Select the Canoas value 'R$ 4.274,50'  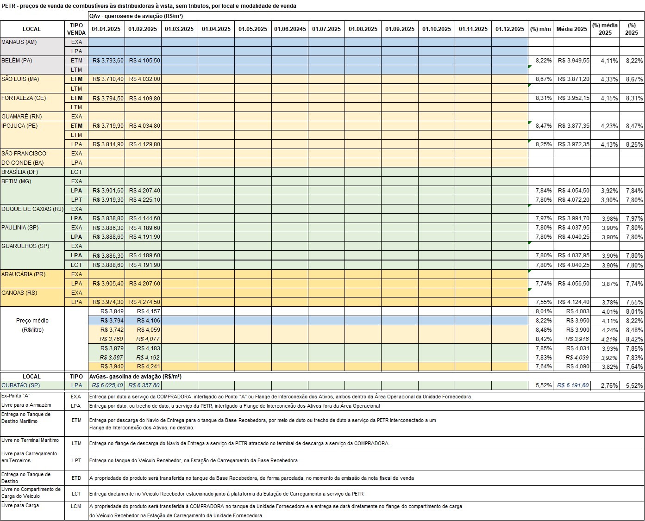point(143,302)
